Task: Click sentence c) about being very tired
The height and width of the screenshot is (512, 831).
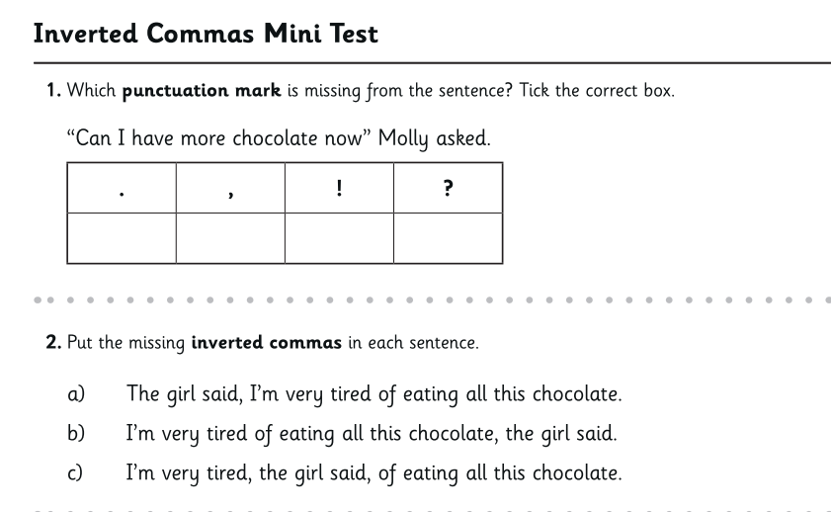Action: (x=374, y=473)
